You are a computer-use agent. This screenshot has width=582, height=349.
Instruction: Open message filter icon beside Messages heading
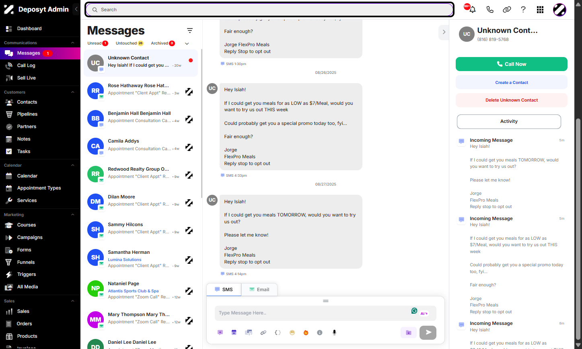[x=190, y=31]
